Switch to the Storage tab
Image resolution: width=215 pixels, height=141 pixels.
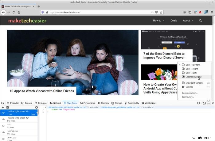[117, 103]
